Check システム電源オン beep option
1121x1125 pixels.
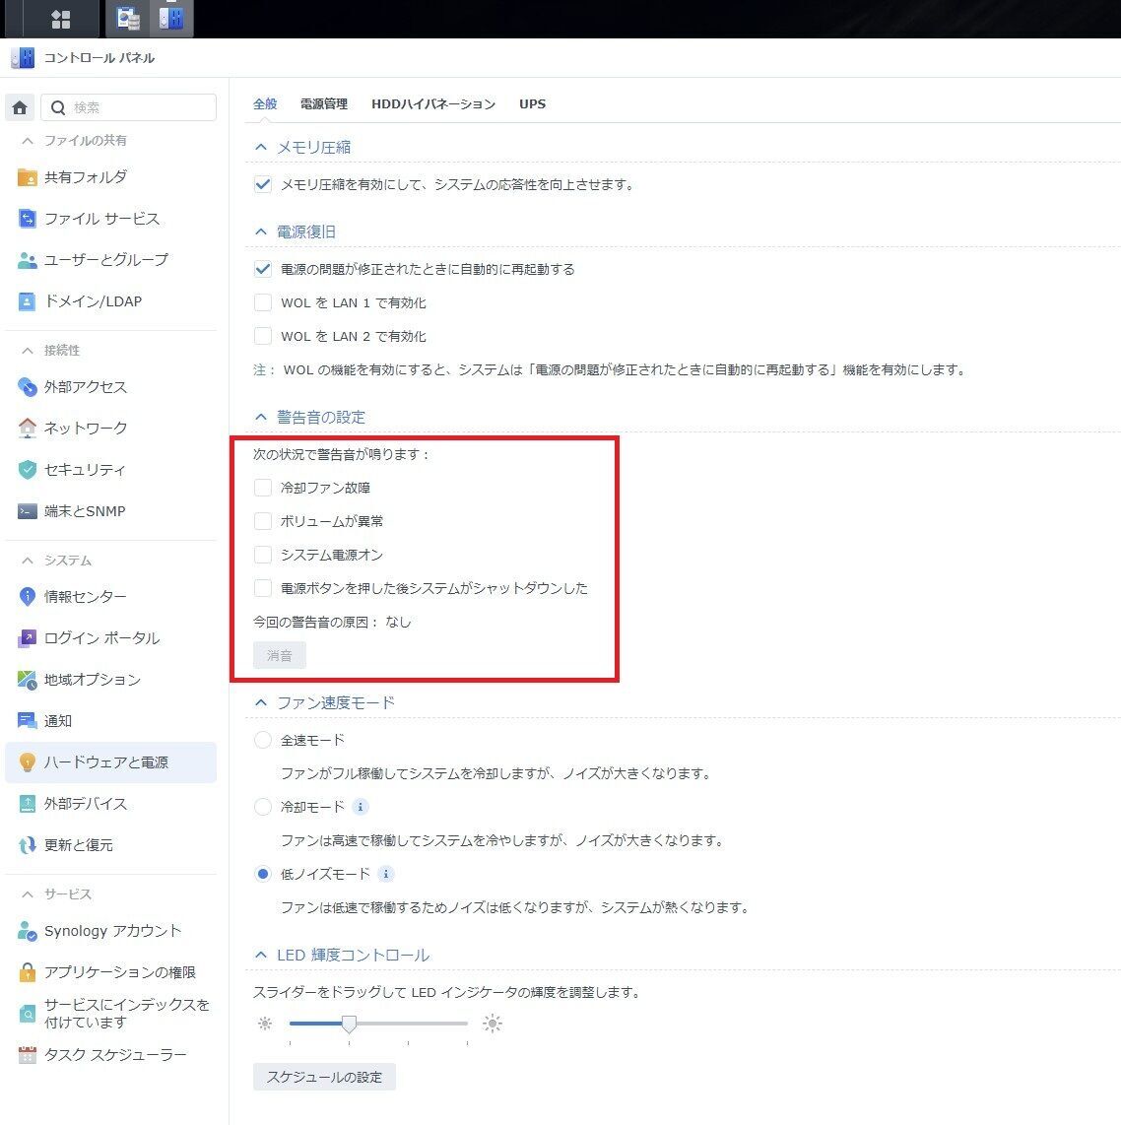262,555
